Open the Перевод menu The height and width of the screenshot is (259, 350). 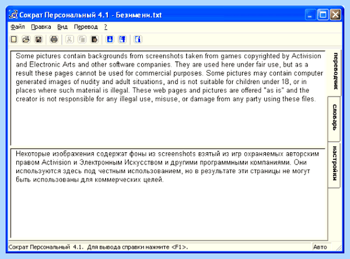[86, 27]
